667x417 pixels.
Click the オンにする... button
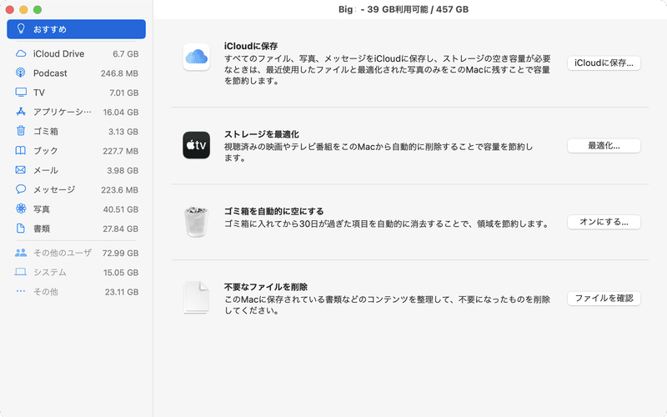pos(604,222)
